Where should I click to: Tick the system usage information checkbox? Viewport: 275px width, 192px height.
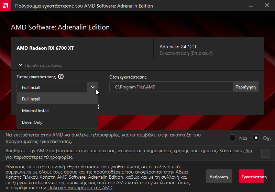(x=265, y=154)
